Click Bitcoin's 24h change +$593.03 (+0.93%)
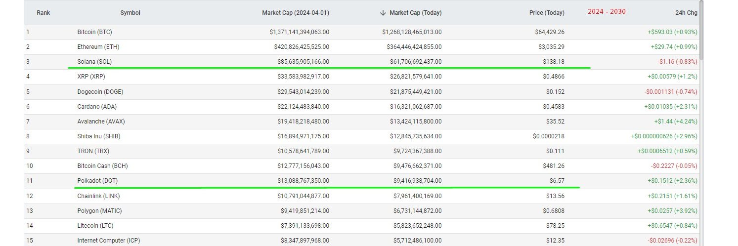Viewport: 738px width, 246px height. point(672,32)
